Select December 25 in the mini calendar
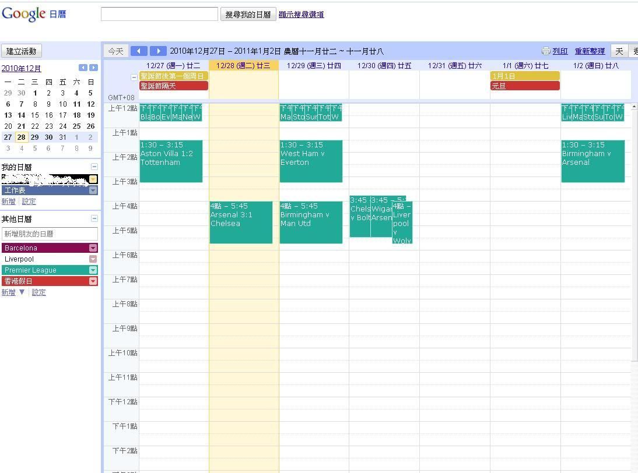Screen dimensions: 638x473 (76, 126)
